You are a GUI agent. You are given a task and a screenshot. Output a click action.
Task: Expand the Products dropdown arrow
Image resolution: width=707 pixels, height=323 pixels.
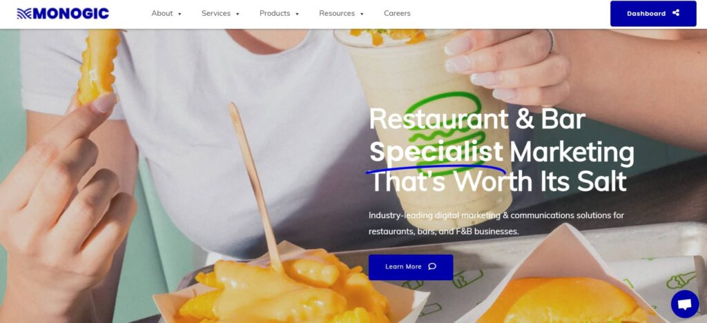pyautogui.click(x=297, y=14)
